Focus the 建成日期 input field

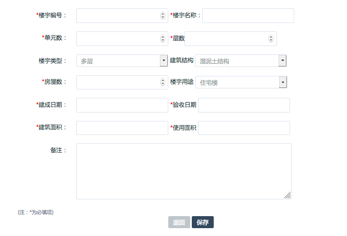click(122, 105)
